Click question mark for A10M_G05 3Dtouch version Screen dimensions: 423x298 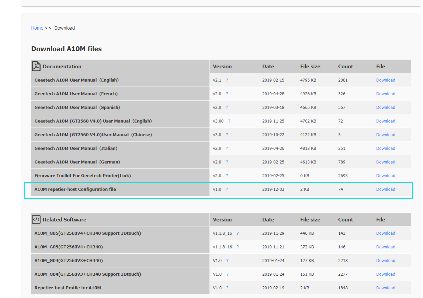coord(237,233)
